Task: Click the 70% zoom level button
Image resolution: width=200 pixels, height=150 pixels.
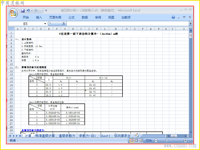Action: [148, 140]
